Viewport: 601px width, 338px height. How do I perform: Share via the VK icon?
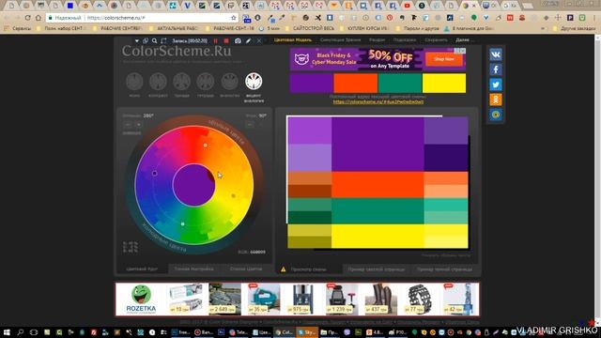click(x=495, y=54)
